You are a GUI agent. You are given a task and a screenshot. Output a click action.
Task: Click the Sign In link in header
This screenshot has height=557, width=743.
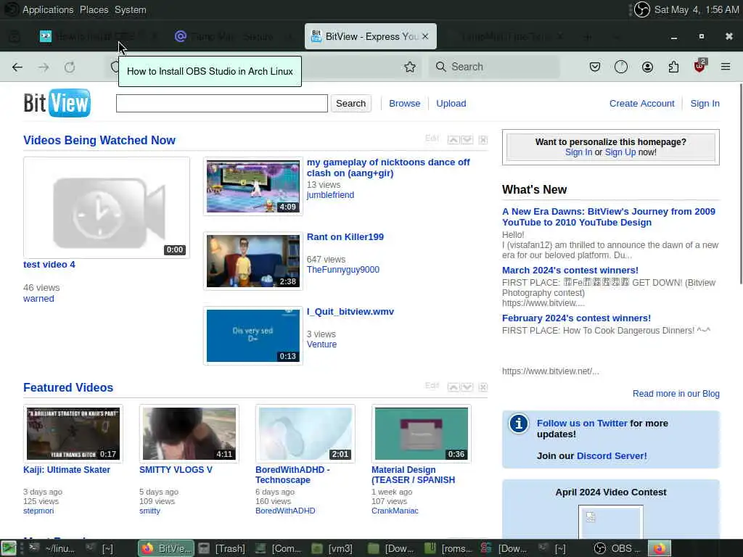tap(705, 103)
